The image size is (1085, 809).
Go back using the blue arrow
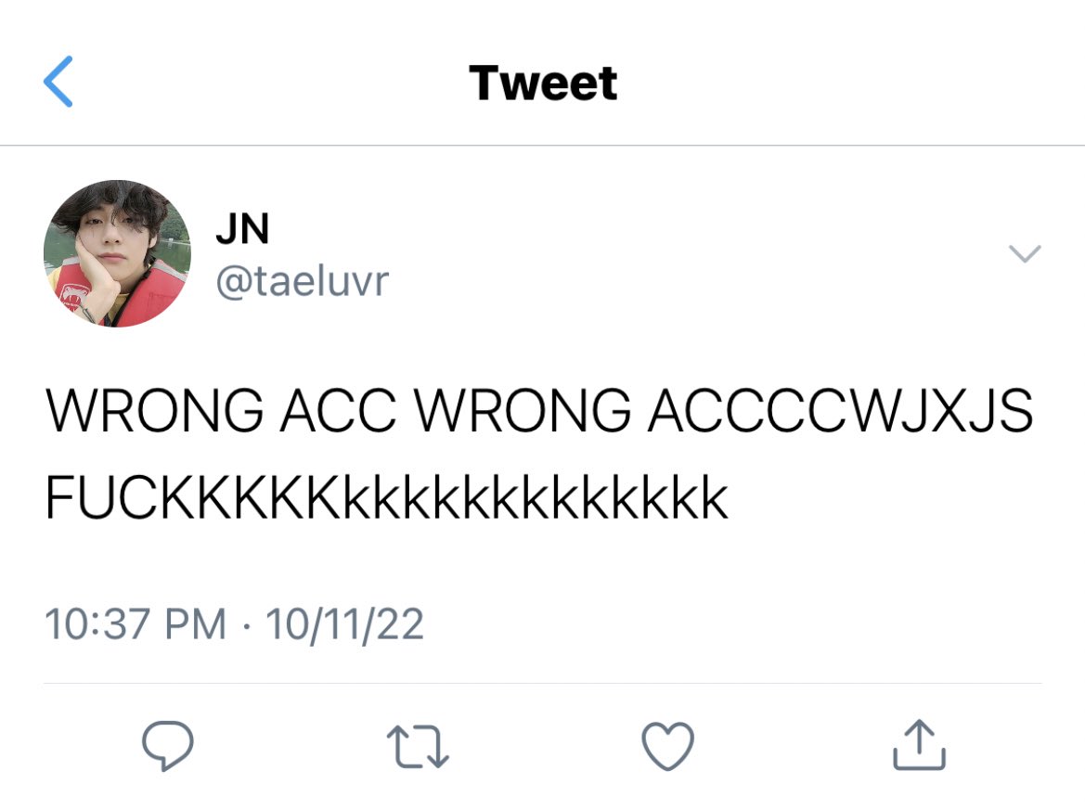tap(58, 82)
